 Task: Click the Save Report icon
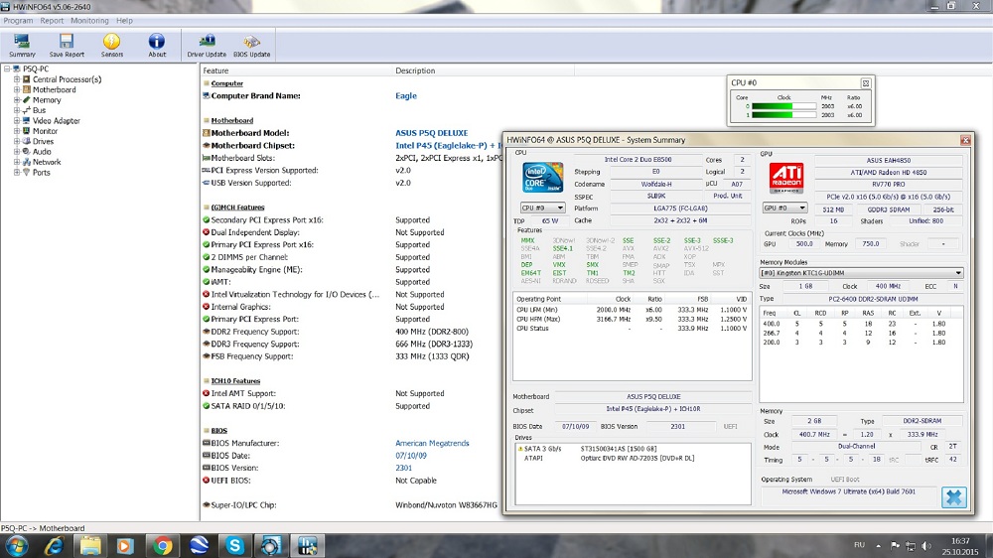[67, 46]
